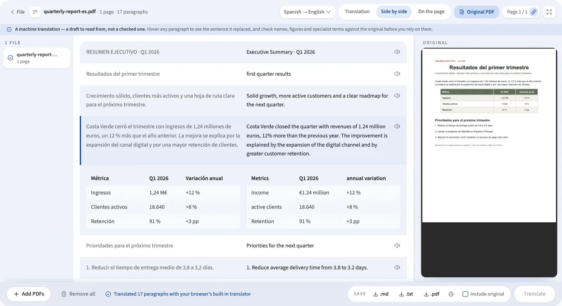Screen dimensions: 562x306
Task: Click the 'active clients' table cell
Action: (266, 207)
